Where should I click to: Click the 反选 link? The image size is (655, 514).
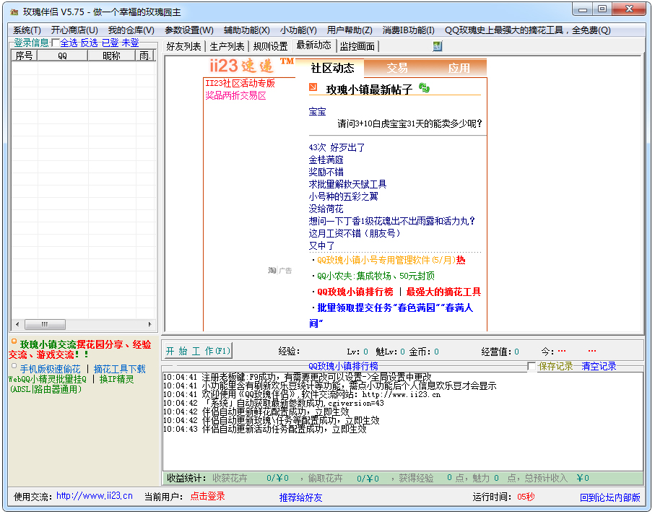click(89, 43)
